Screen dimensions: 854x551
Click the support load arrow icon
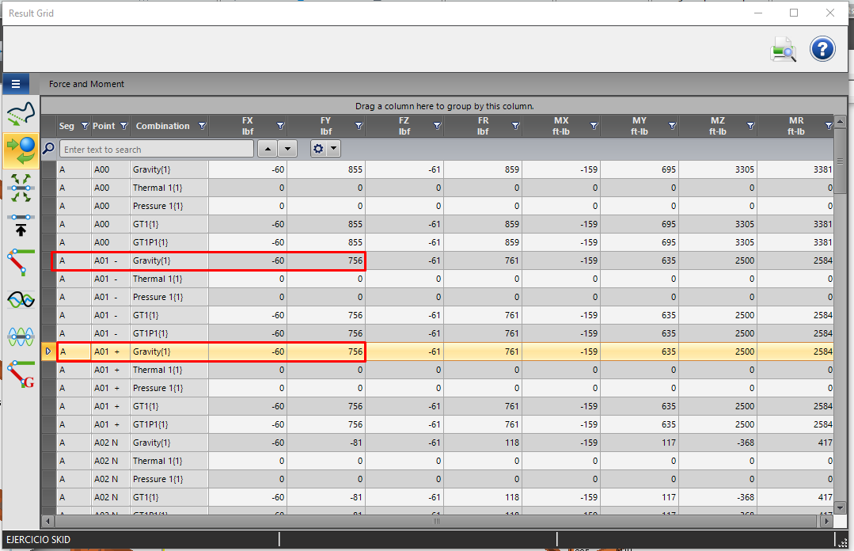click(21, 225)
